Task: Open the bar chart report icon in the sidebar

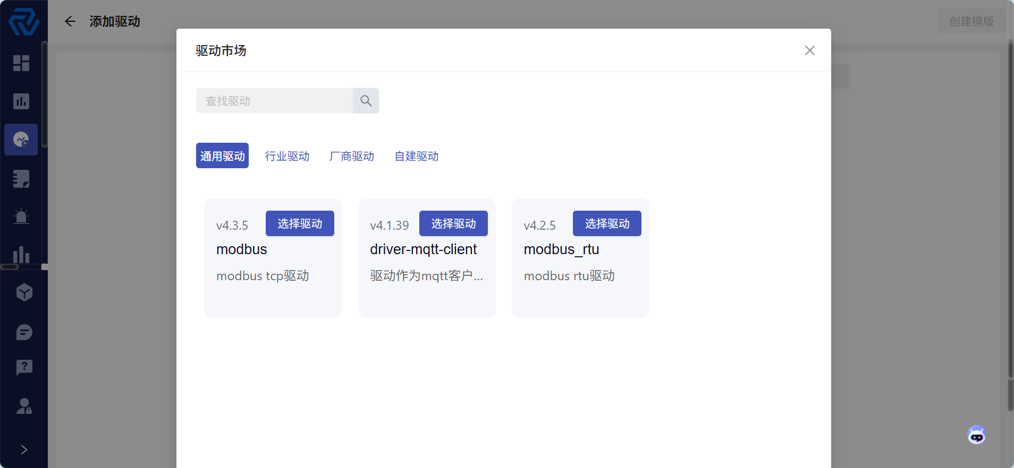Action: (21, 101)
